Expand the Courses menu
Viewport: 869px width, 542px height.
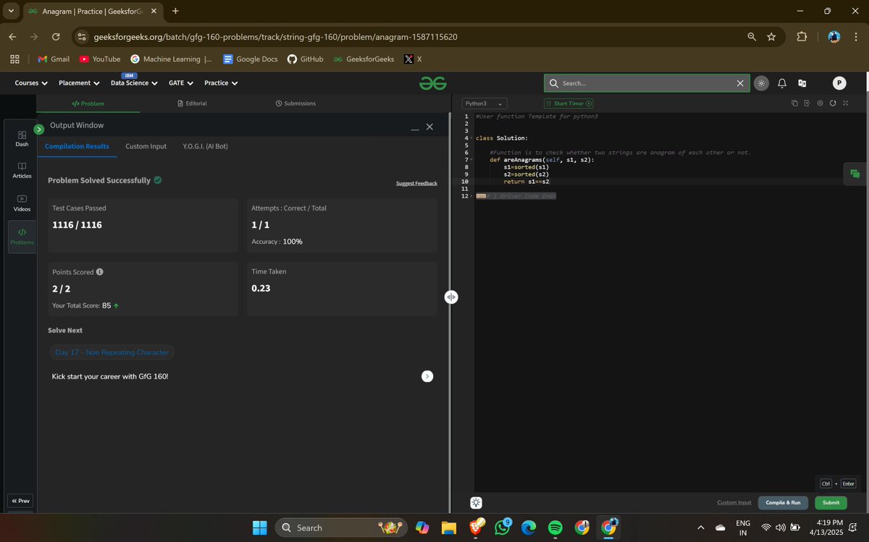(x=31, y=83)
